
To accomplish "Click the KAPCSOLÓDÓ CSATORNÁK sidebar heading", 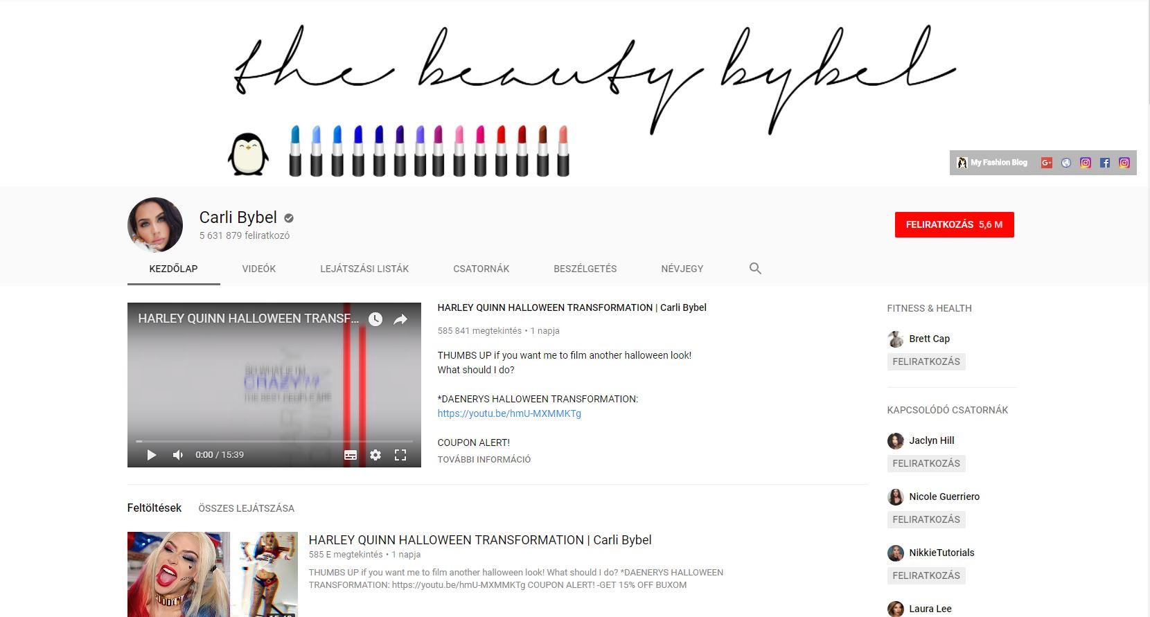I will pos(947,410).
